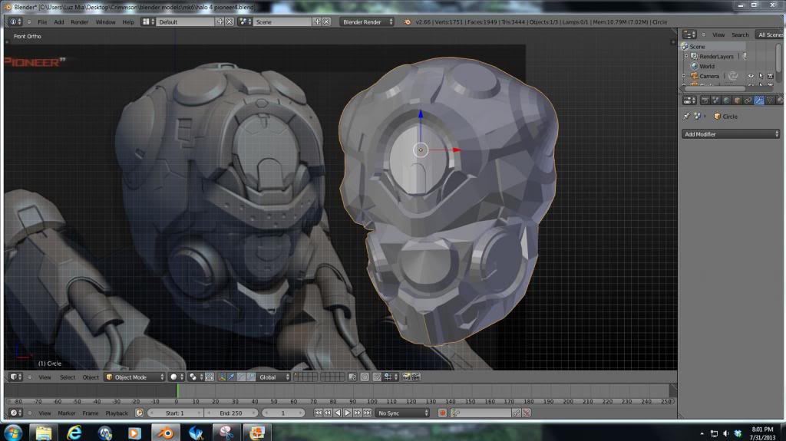Image resolution: width=786 pixels, height=441 pixels.
Task: Toggle use preview frame range clock
Action: (x=140, y=413)
